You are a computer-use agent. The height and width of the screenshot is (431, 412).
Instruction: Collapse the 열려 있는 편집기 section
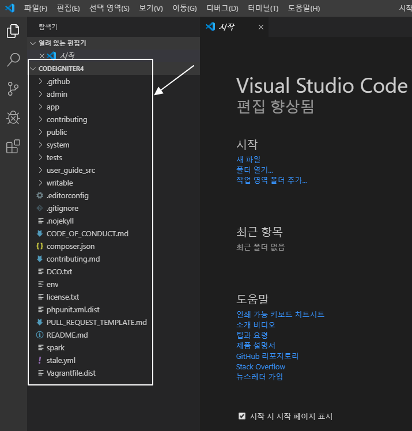(x=33, y=43)
